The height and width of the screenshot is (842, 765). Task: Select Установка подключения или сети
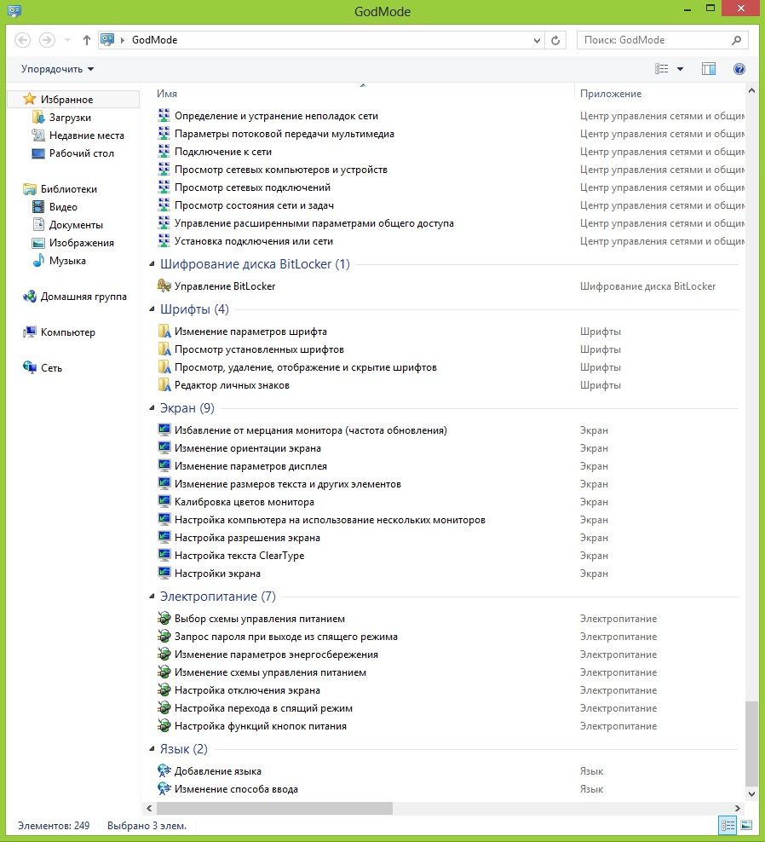click(253, 241)
